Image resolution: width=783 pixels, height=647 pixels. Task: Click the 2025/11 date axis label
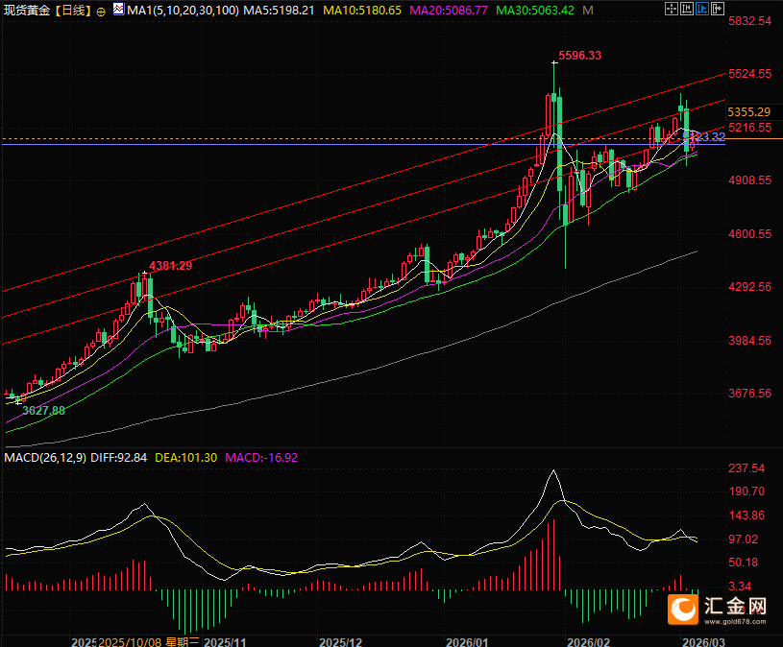pyautogui.click(x=225, y=642)
